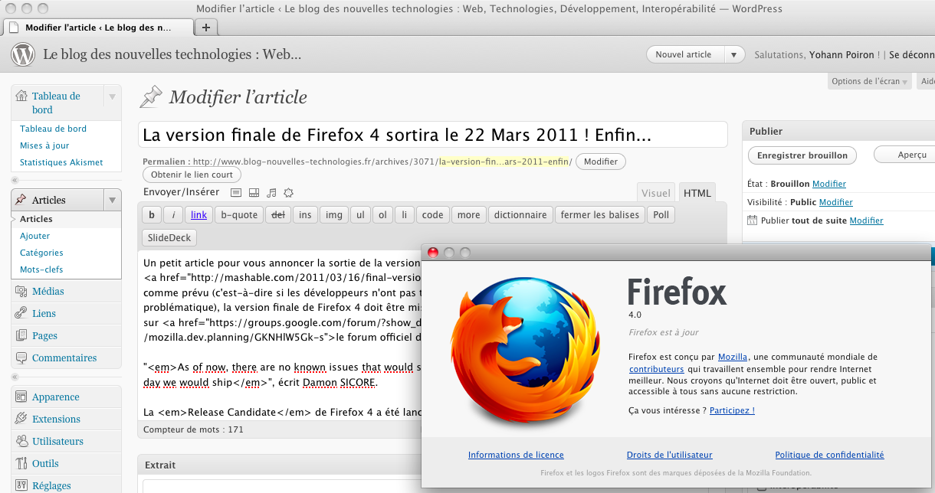Click the dictionnaire button

click(x=520, y=215)
